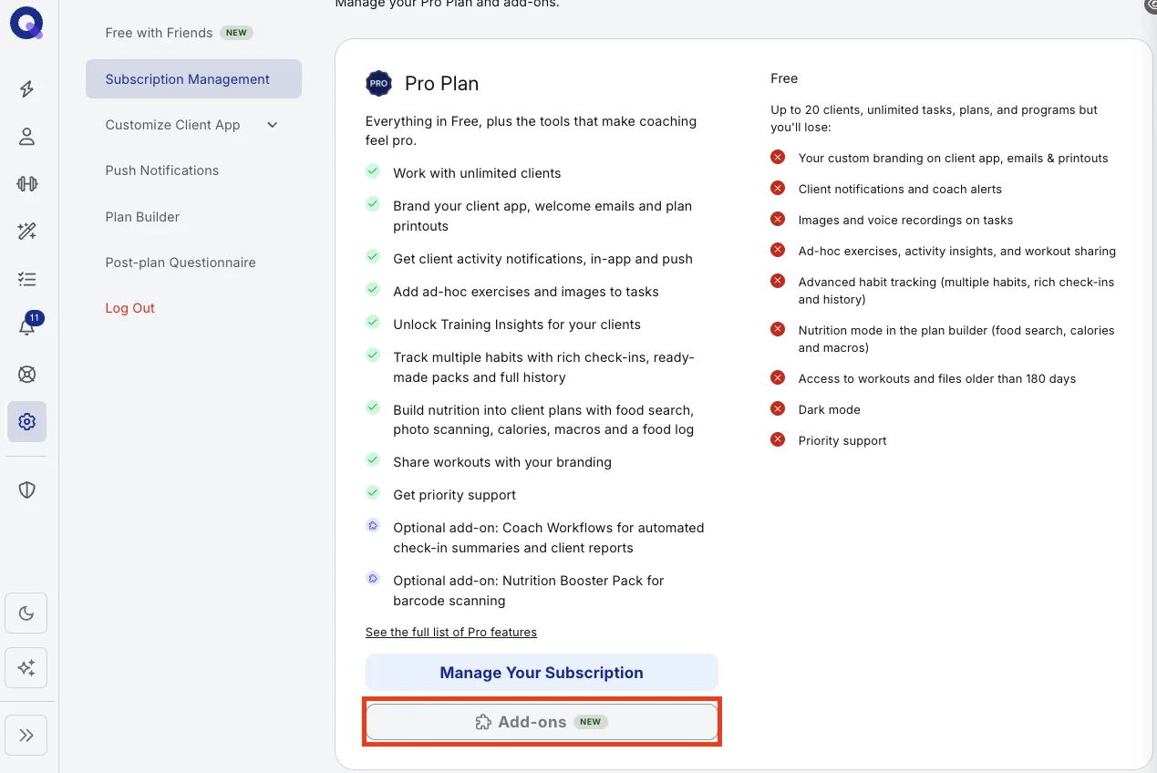Open Post-plan Questionnaire settings
Viewport: 1157px width, 773px height.
pos(181,263)
